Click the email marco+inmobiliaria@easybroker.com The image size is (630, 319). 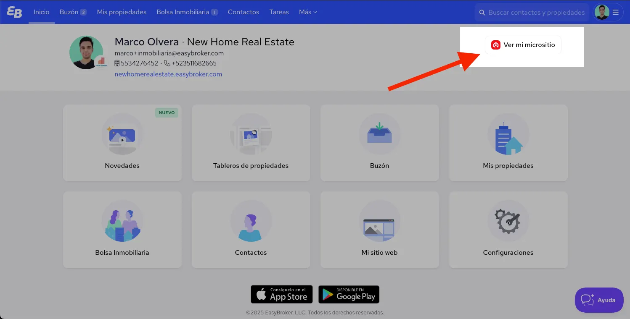click(x=169, y=53)
